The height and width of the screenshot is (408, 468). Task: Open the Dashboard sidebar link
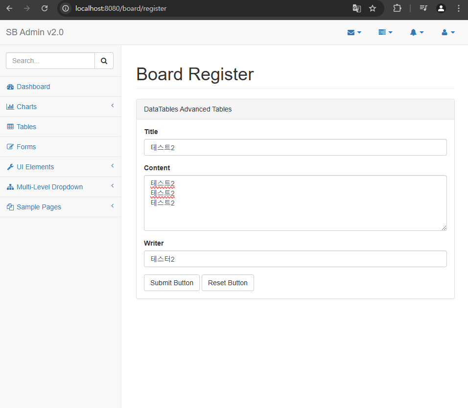click(61, 87)
